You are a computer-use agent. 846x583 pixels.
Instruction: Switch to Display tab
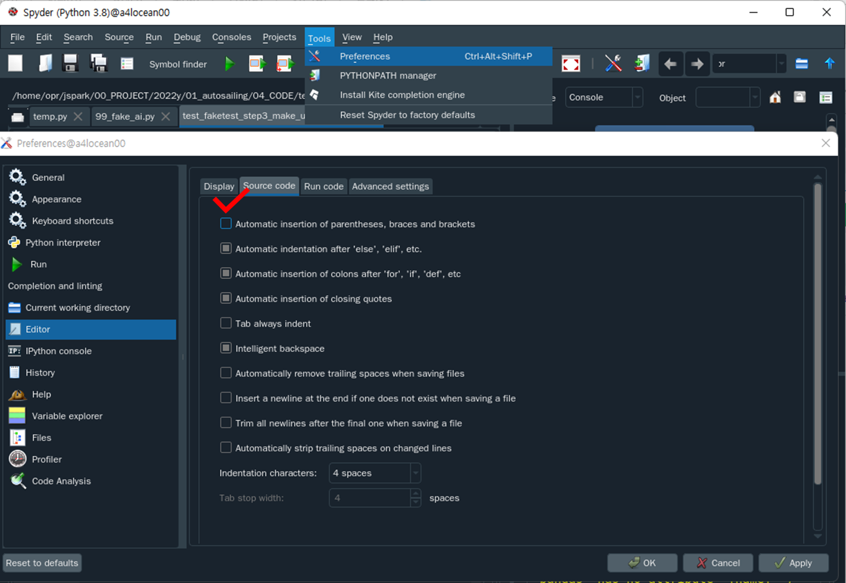tap(219, 187)
